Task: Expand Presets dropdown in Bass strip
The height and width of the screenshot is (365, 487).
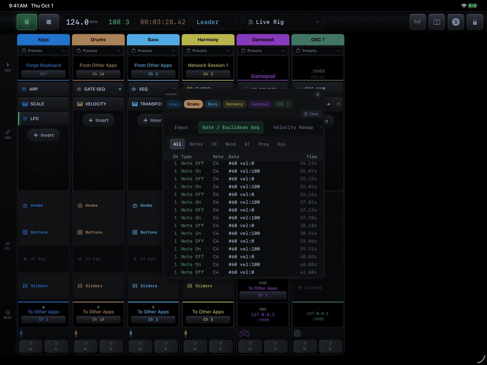Action: point(153,51)
